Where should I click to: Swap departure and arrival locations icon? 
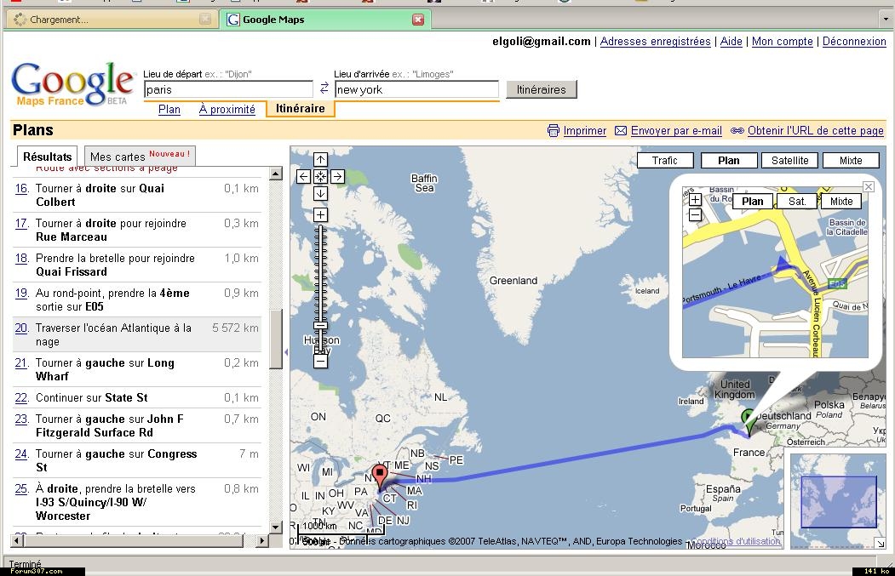tap(324, 88)
